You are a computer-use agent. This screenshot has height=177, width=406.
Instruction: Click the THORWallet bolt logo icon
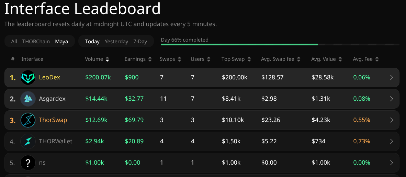pyautogui.click(x=28, y=141)
